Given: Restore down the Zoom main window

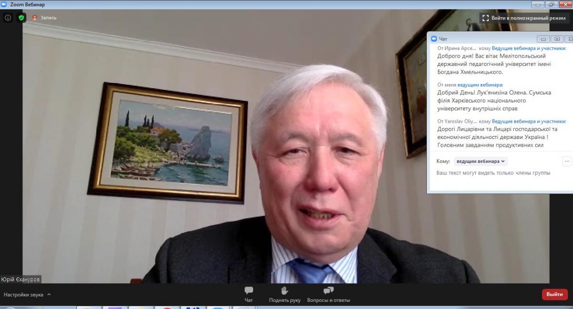Looking at the screenshot, I should coord(551,4).
